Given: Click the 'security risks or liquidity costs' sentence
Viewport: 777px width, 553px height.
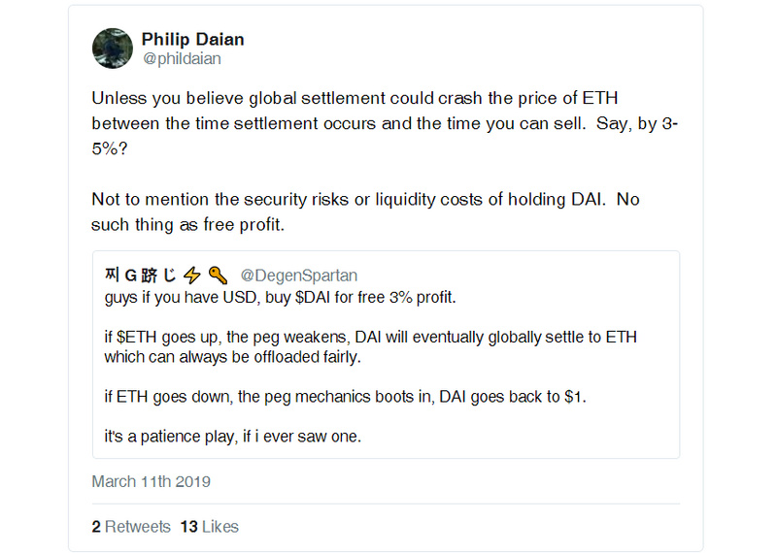Looking at the screenshot, I should [349, 199].
